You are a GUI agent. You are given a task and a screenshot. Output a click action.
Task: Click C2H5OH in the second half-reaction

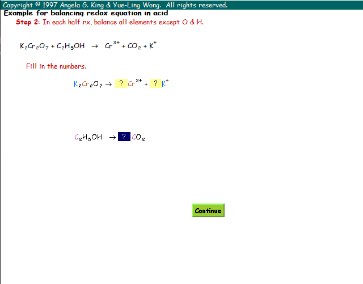click(88, 137)
